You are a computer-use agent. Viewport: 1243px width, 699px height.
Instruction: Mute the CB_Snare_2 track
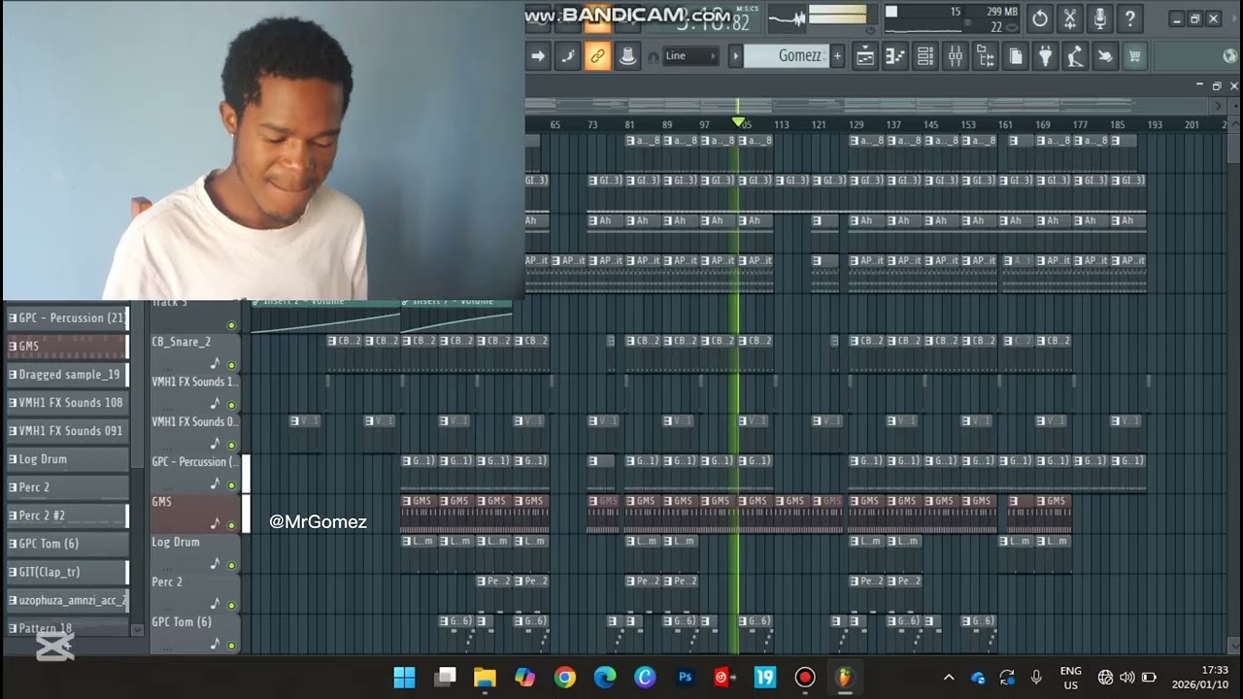point(231,366)
